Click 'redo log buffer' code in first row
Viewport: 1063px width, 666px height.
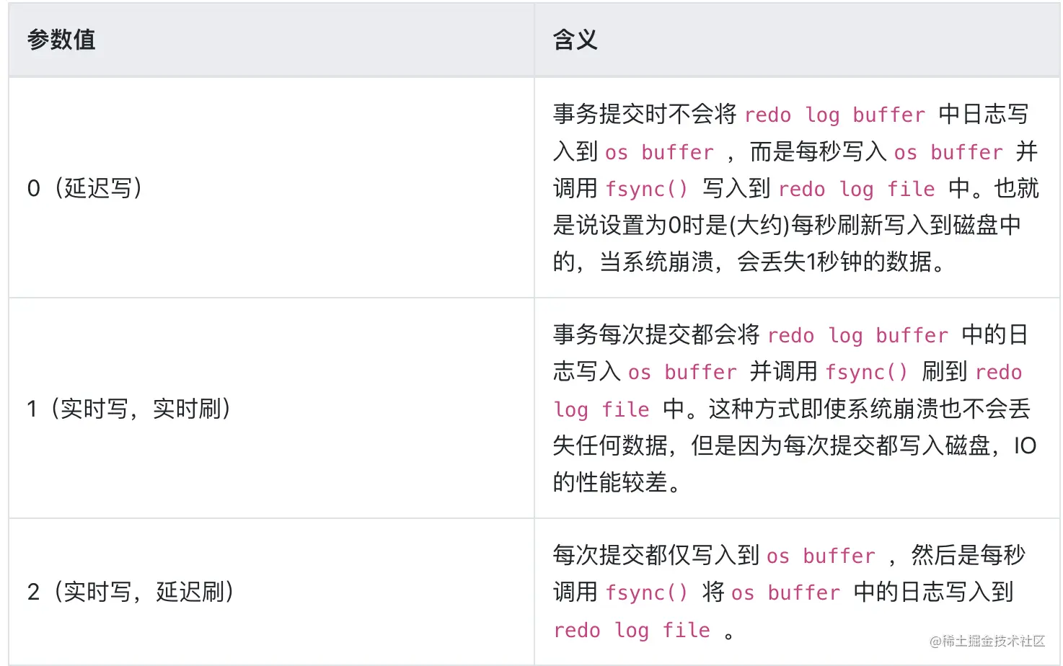(x=834, y=115)
